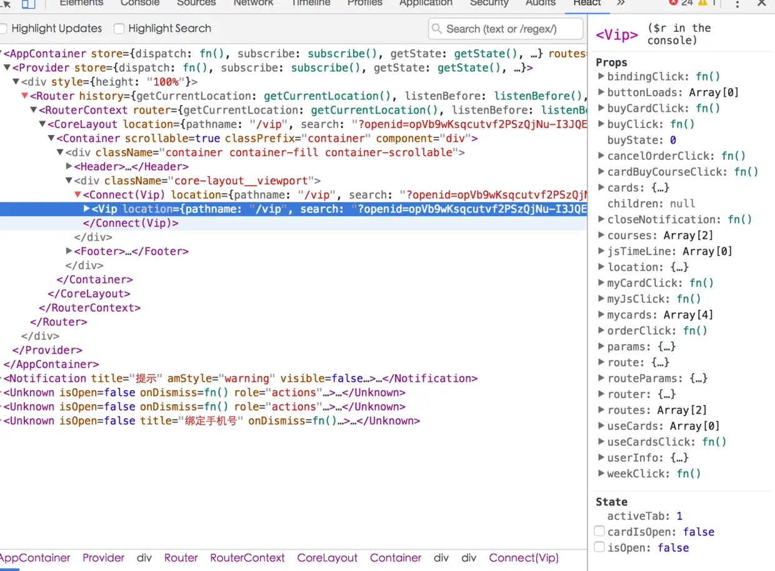Collapse the core-layout__viewport div
This screenshot has width=775, height=571.
point(69,181)
